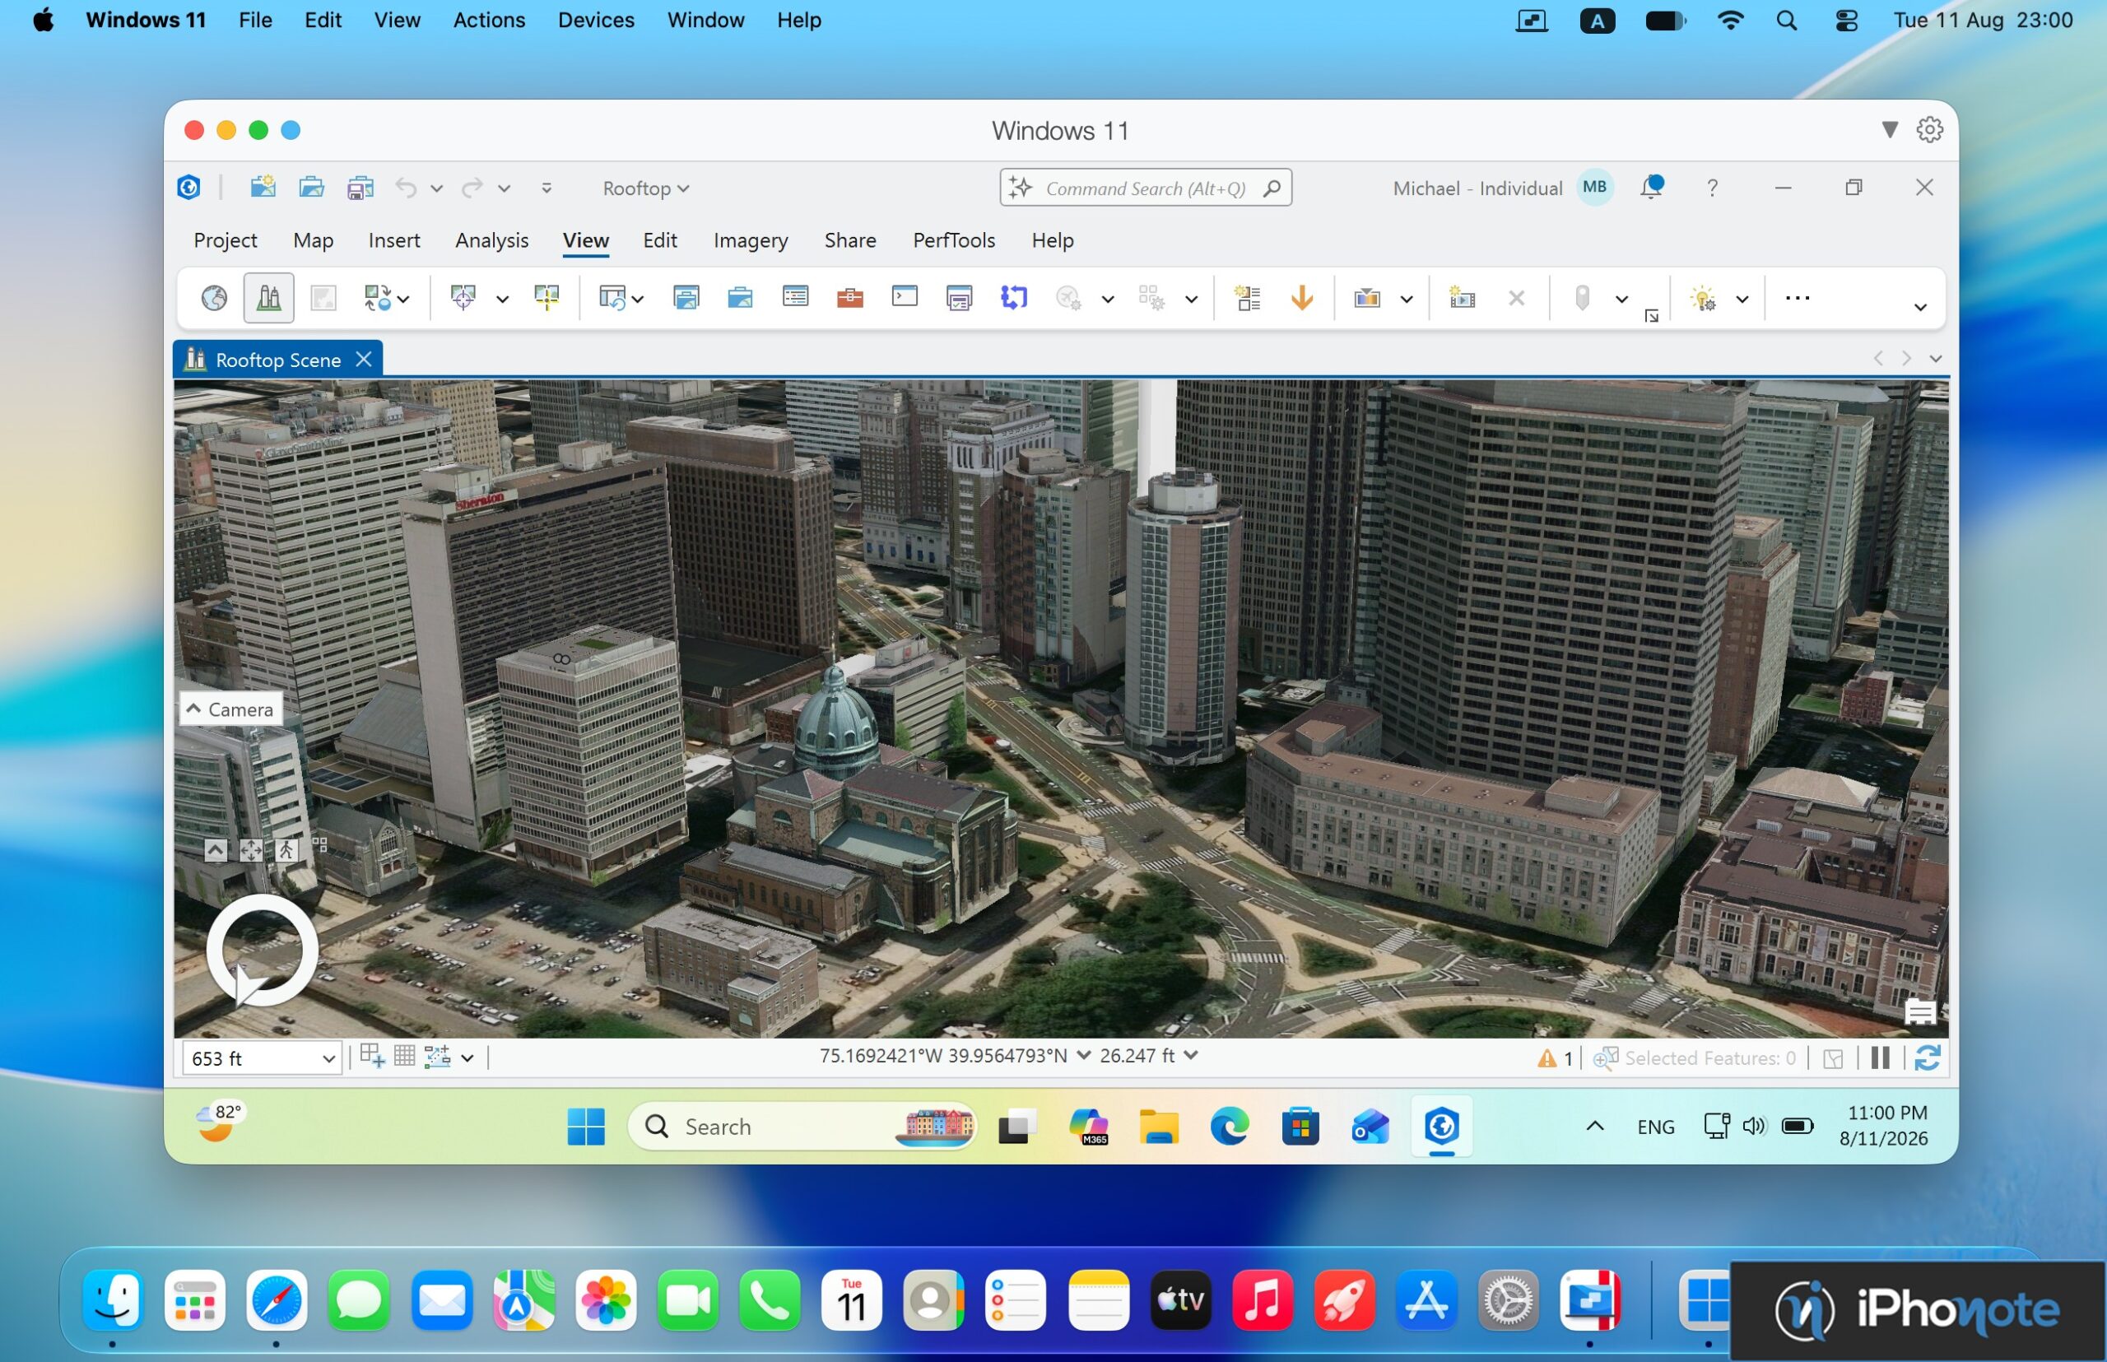Viewport: 2107px width, 1362px height.
Task: Open the Analysis ribbon tab
Action: point(492,240)
